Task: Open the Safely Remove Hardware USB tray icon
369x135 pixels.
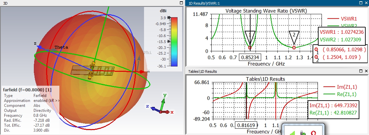Action: pos(303,133)
